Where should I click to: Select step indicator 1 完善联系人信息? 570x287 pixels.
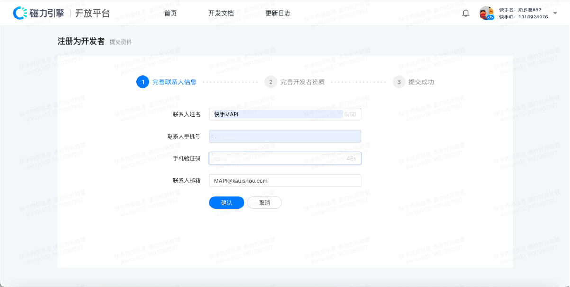point(143,81)
